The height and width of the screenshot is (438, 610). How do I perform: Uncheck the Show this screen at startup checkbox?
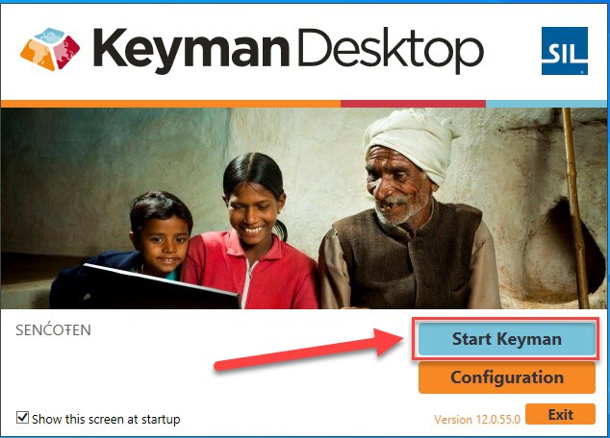pos(22,418)
